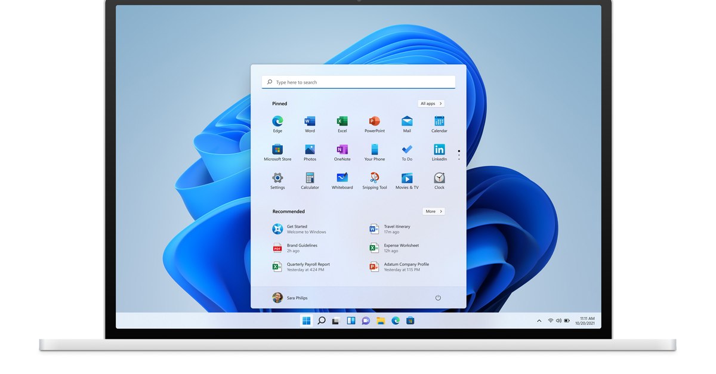
Task: Open the Calculator
Action: click(309, 180)
